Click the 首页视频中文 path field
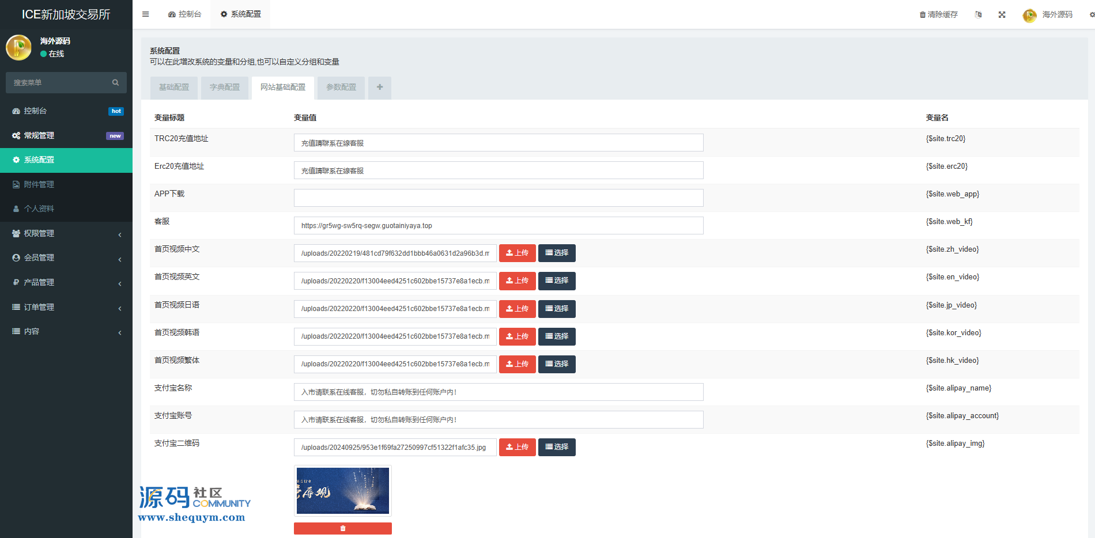This screenshot has height=538, width=1095. (x=395, y=253)
